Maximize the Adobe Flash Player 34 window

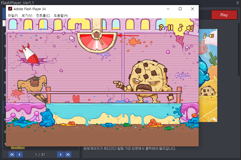point(180,9)
